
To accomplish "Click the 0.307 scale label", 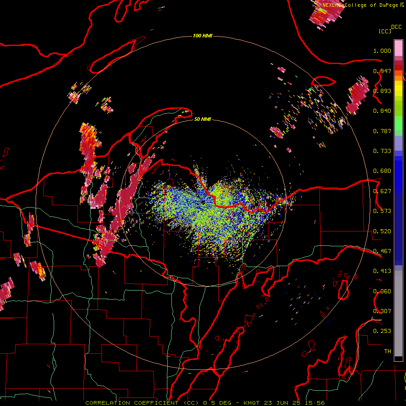I will [382, 311].
